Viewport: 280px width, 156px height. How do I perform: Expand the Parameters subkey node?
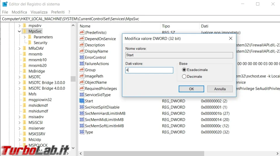(24, 37)
